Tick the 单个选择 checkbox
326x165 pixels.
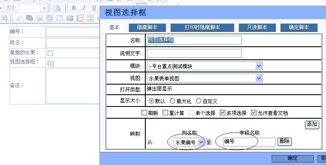point(191,113)
